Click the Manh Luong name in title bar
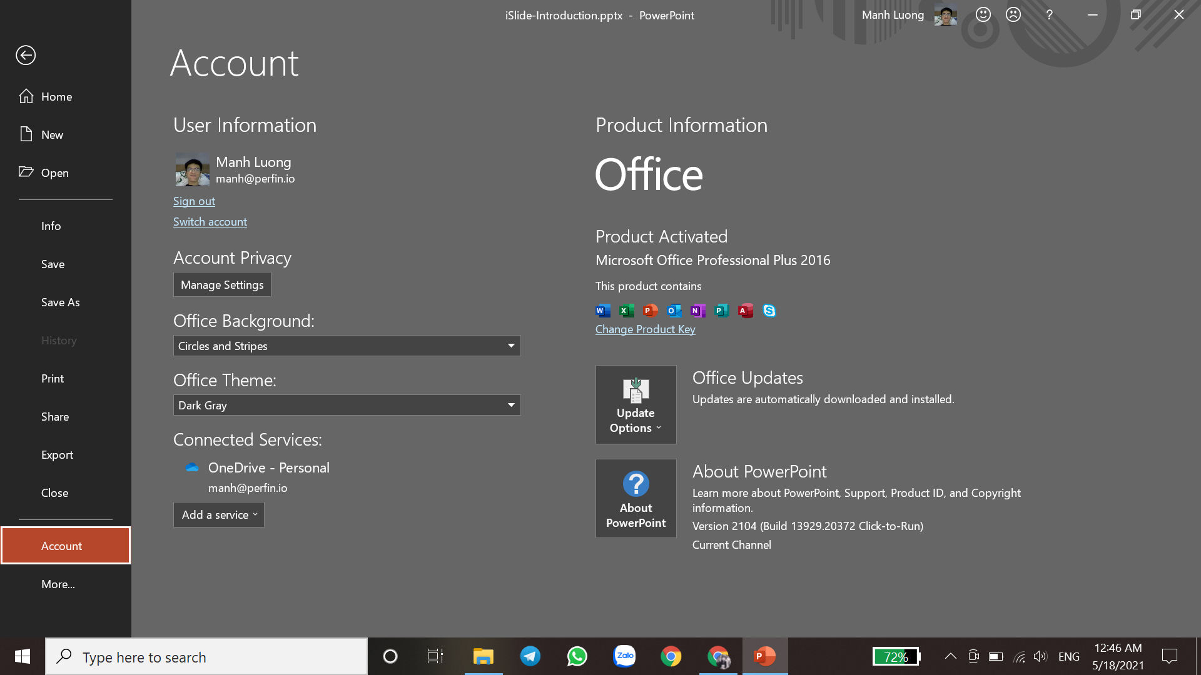This screenshot has height=675, width=1201. (893, 15)
